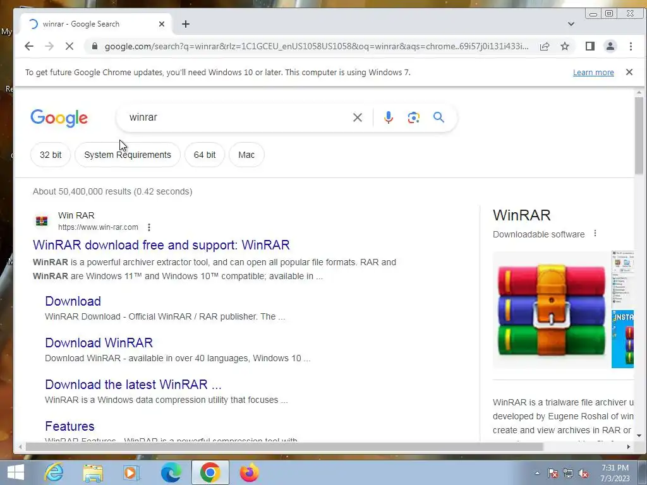This screenshot has width=647, height=485.
Task: Select the Mac filter chip
Action: [246, 155]
